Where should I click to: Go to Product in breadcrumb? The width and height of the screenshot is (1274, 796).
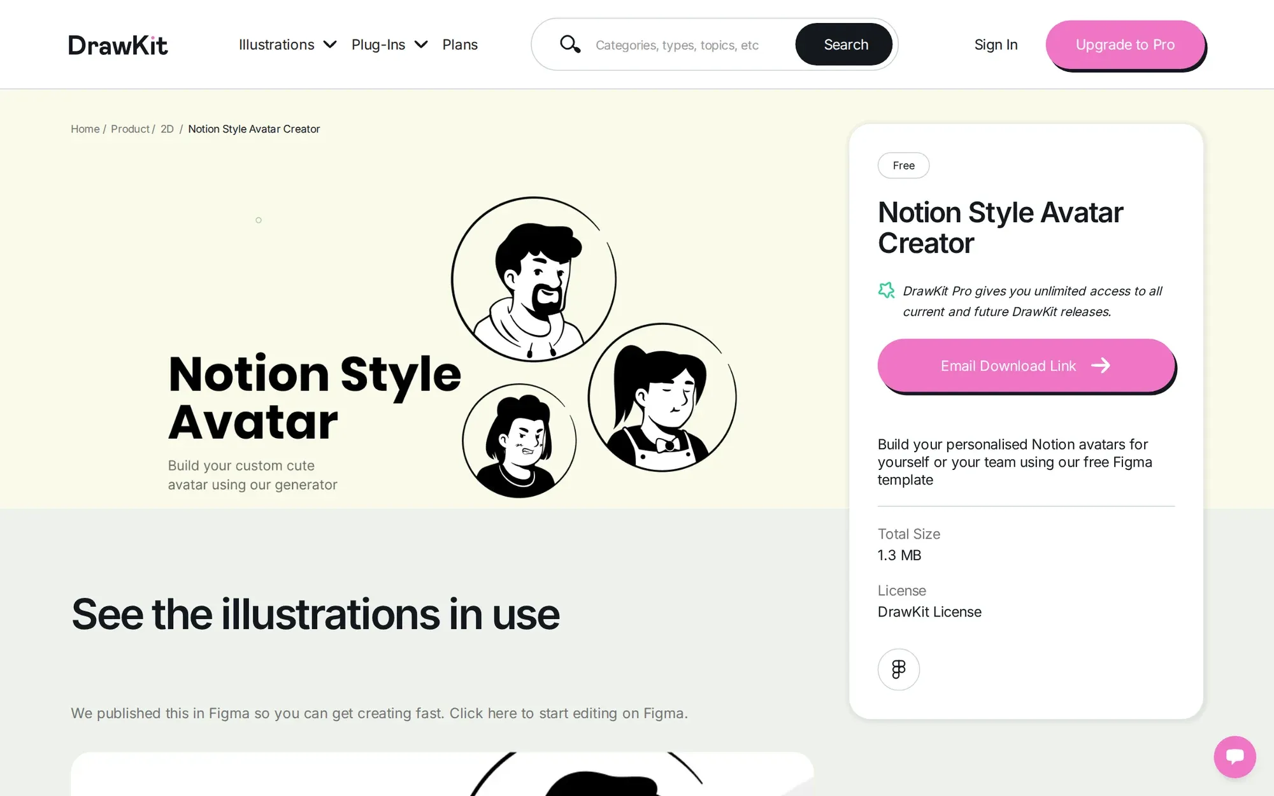coord(130,129)
